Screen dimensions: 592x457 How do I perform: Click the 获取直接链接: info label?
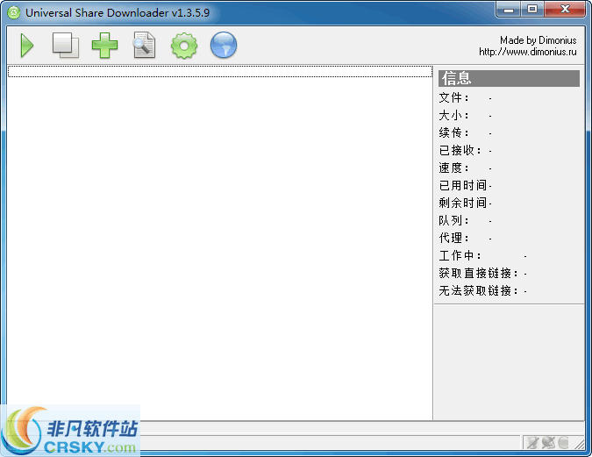pos(478,274)
